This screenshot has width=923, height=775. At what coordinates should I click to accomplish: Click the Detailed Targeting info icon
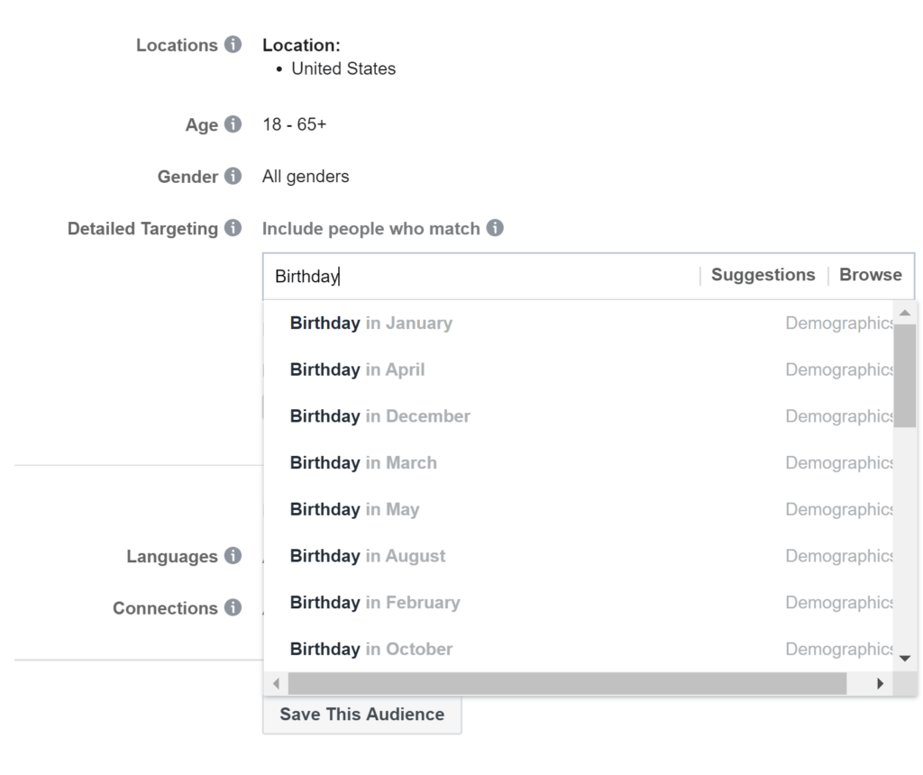(233, 229)
